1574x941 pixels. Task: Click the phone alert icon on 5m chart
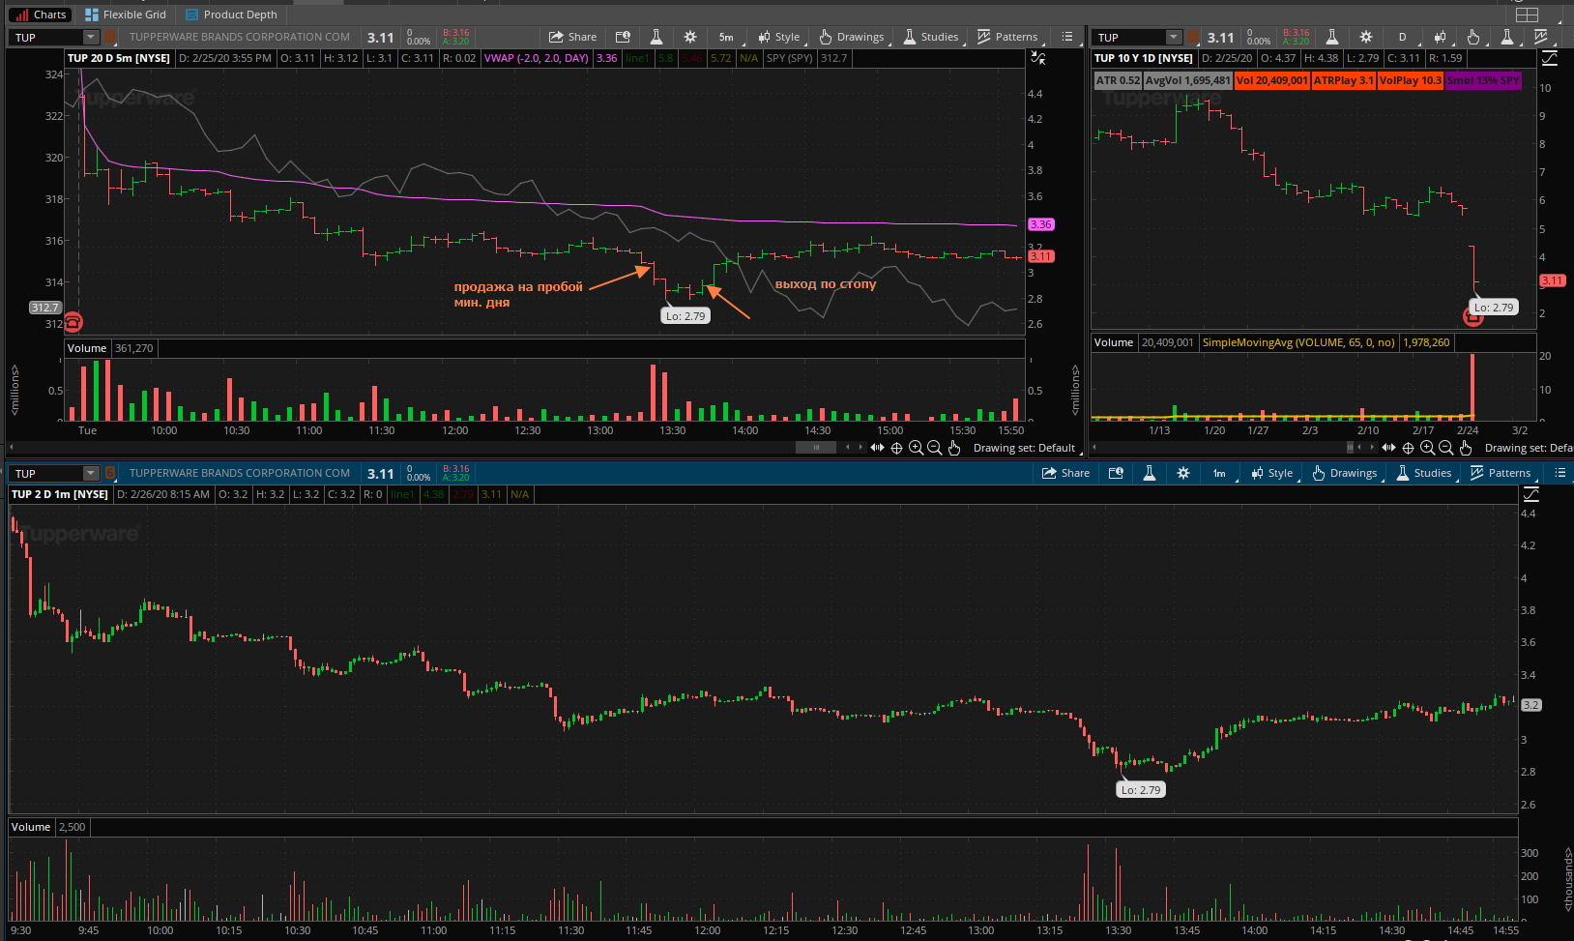(73, 322)
